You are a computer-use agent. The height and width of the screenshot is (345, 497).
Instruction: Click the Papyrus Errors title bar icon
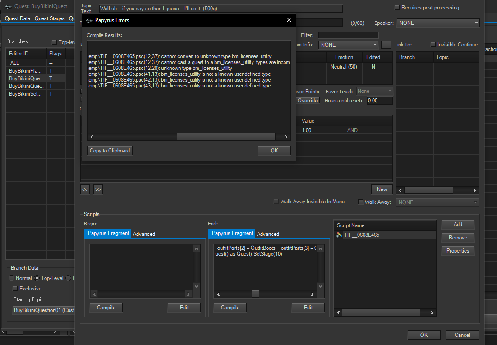(x=89, y=20)
